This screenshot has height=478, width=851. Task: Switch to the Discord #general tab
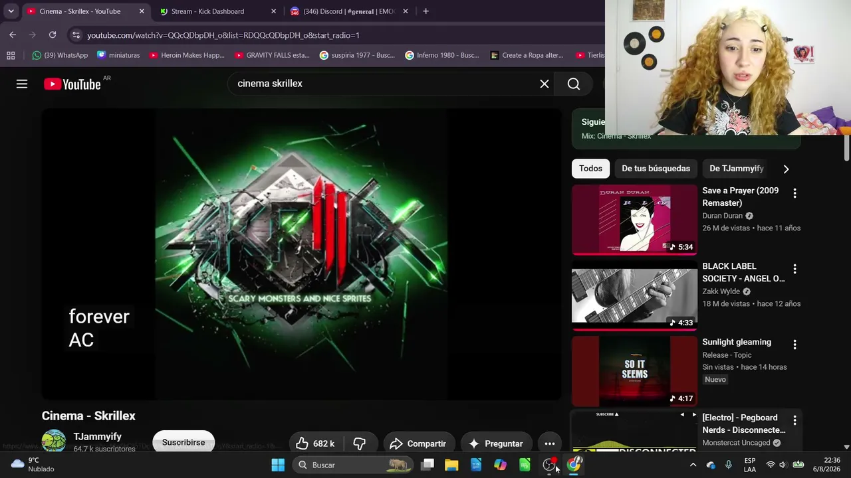point(350,11)
